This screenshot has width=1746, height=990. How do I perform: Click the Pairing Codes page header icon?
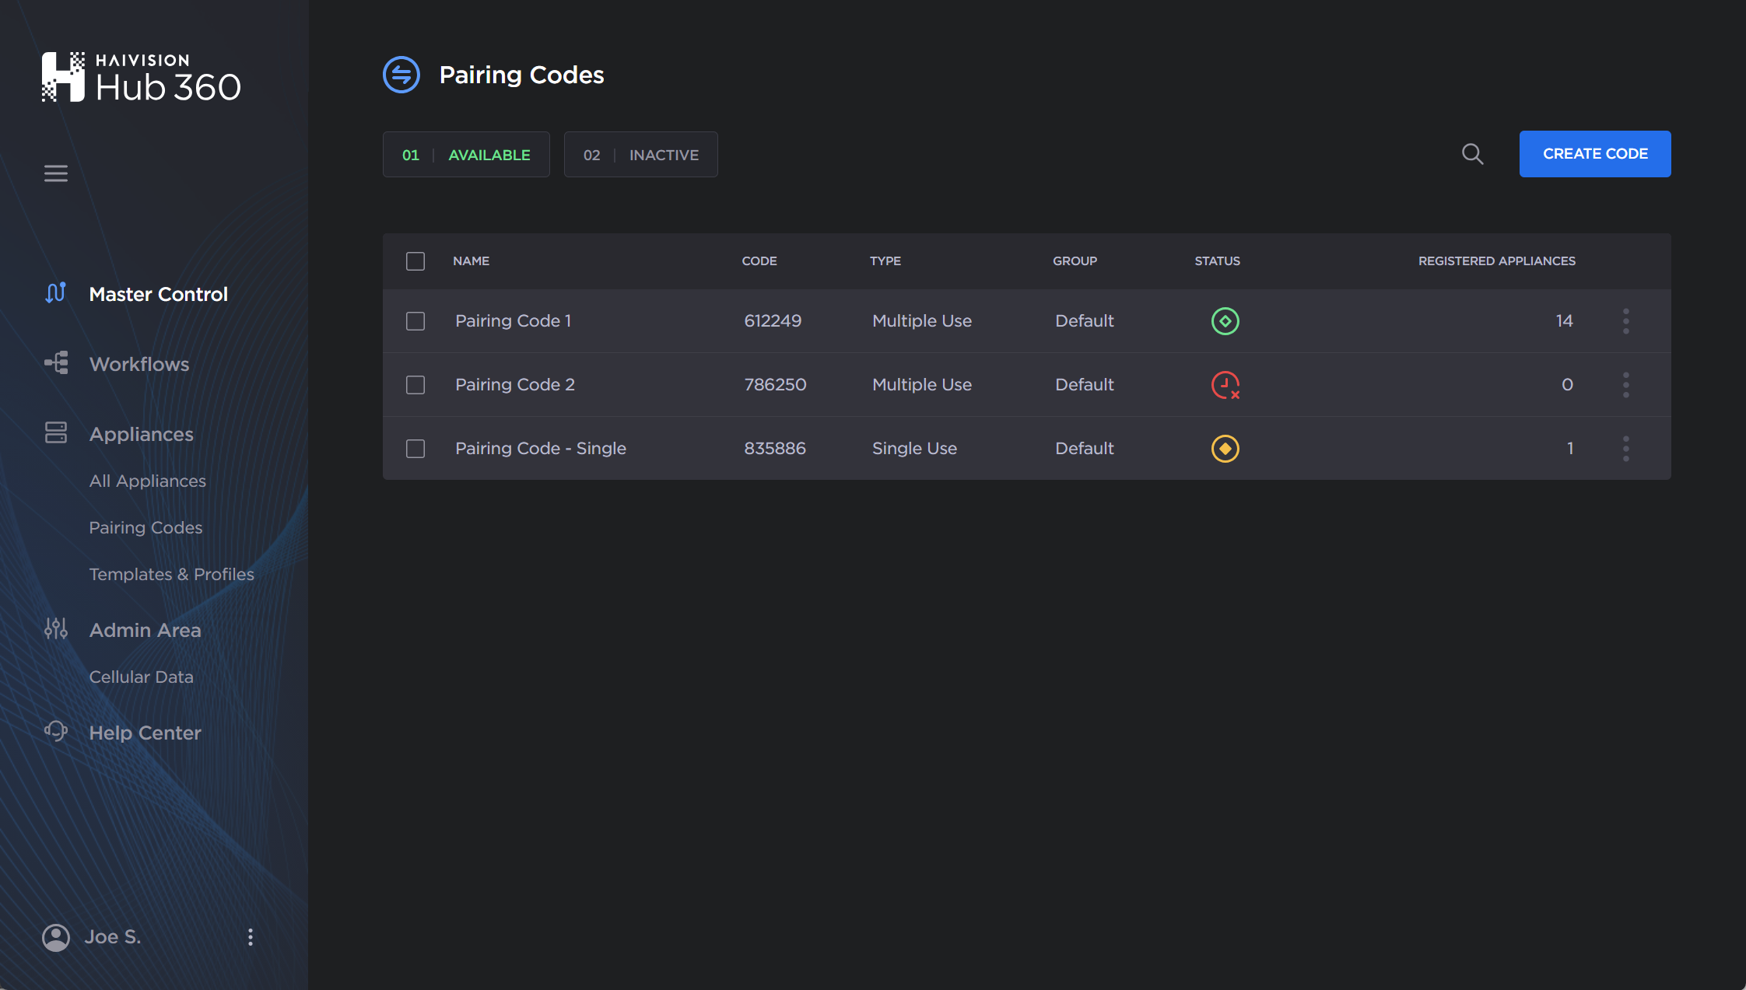coord(401,74)
